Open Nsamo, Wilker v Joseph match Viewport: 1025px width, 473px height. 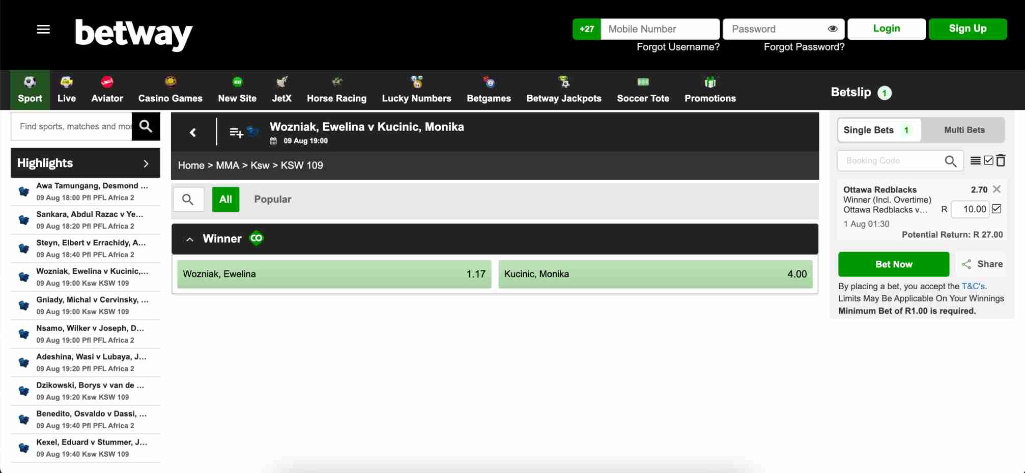coord(86,334)
